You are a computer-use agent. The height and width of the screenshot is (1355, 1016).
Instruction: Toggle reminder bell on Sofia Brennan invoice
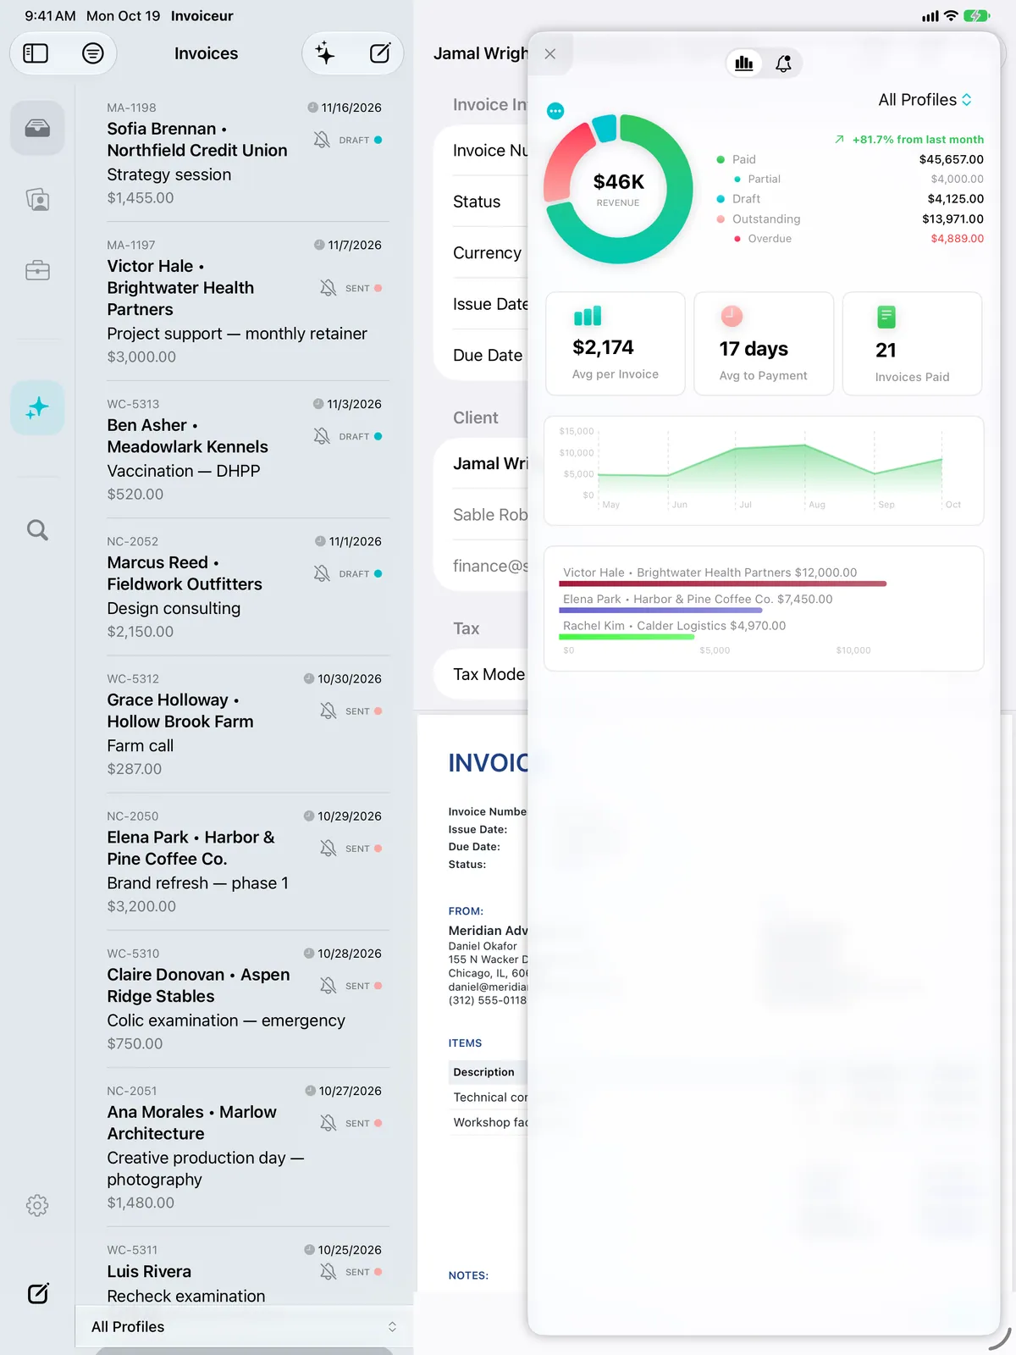click(x=322, y=140)
